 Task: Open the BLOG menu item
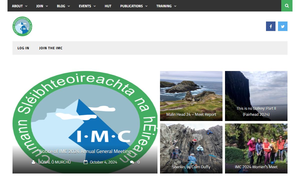[x=61, y=6]
